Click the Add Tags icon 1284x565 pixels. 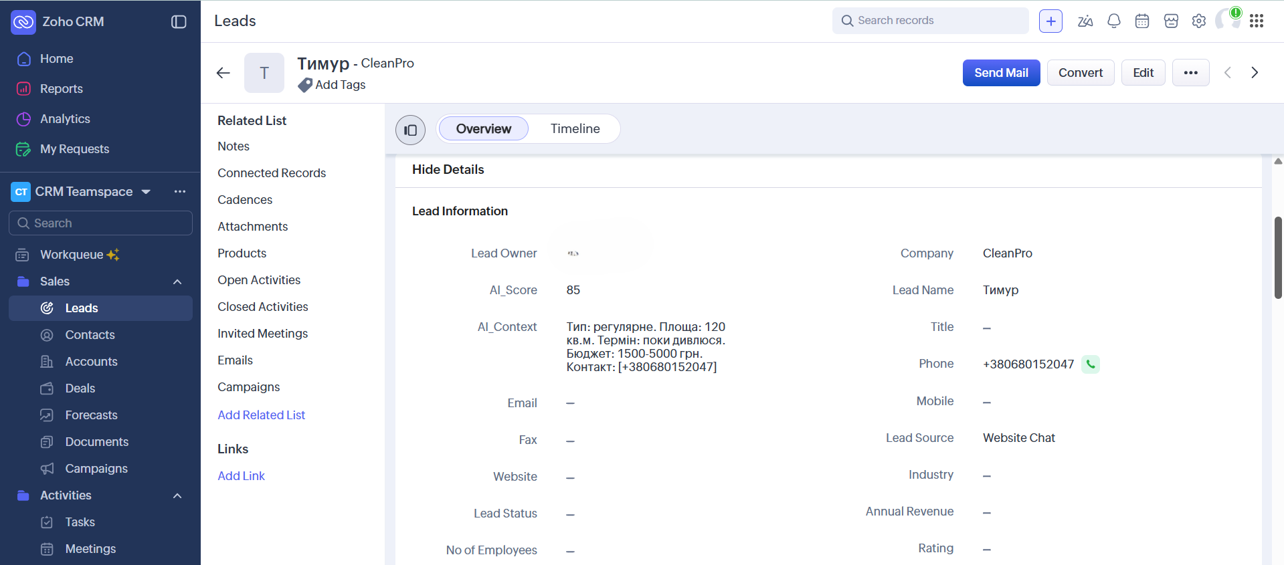[305, 85]
